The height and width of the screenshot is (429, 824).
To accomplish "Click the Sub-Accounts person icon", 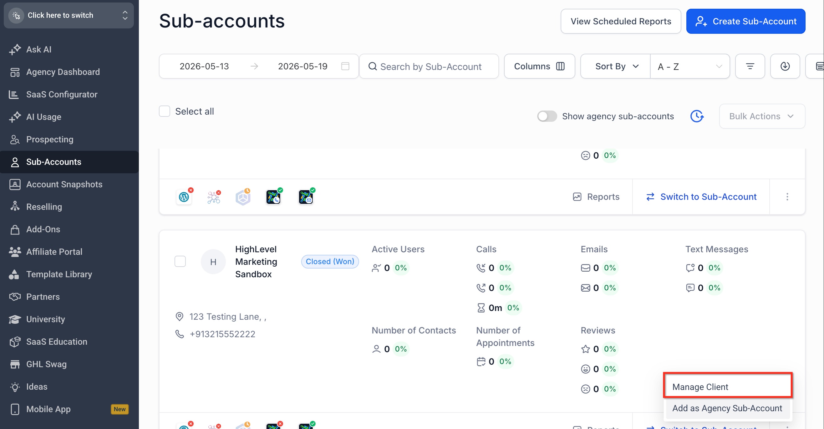I will [x=15, y=162].
